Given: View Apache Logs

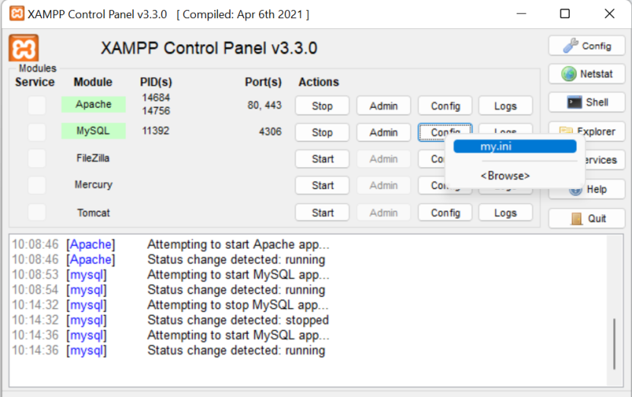Looking at the screenshot, I should [505, 106].
